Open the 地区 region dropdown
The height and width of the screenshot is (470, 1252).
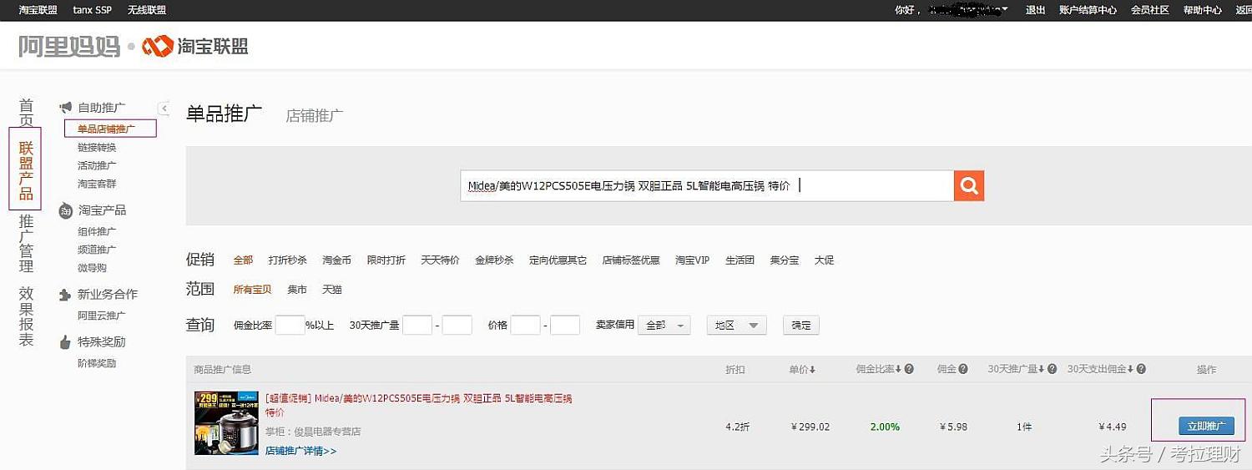(x=736, y=326)
